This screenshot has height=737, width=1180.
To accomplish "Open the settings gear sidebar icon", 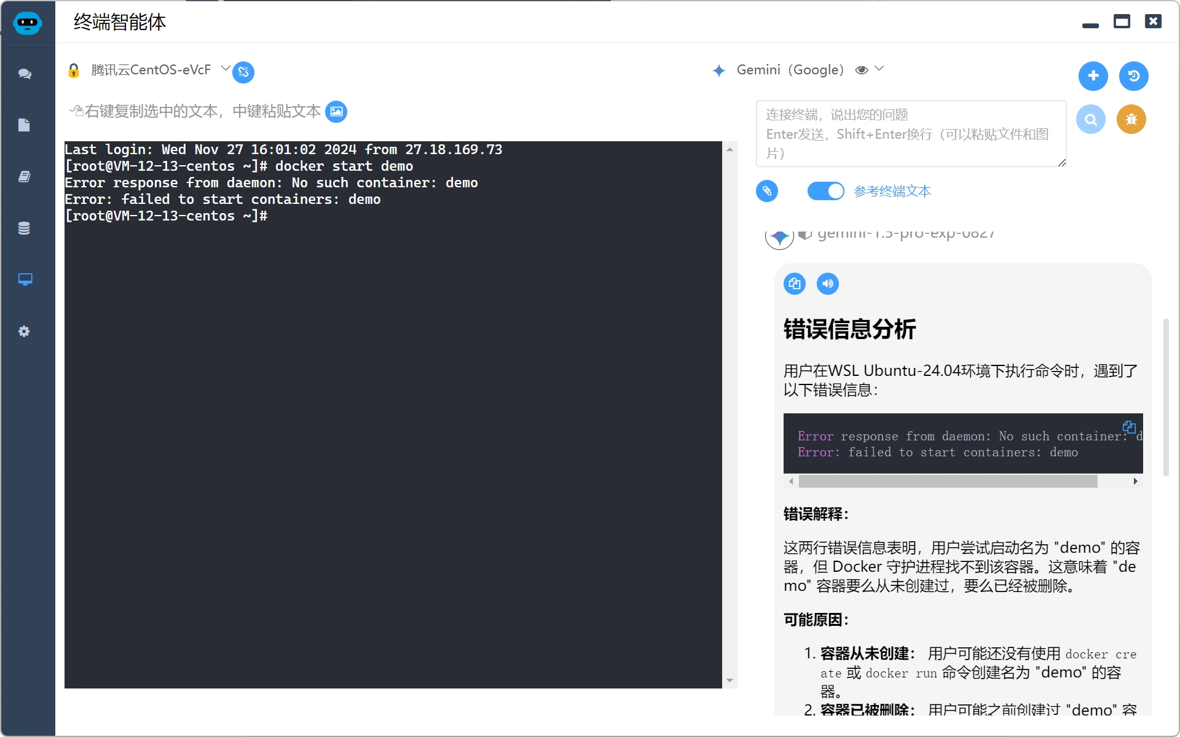I will click(x=24, y=332).
